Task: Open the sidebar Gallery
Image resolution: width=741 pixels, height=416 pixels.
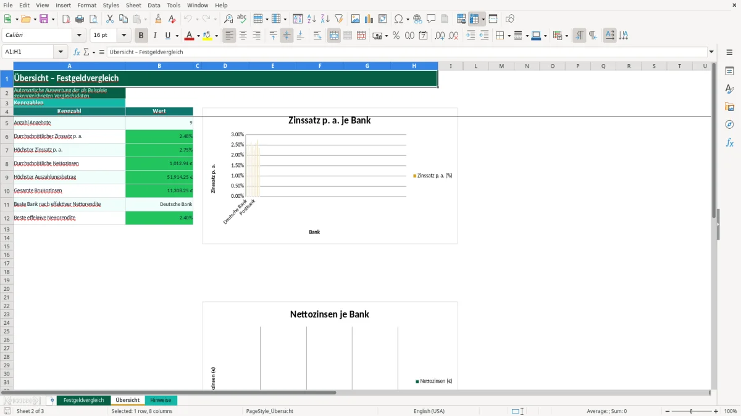Action: 729,107
